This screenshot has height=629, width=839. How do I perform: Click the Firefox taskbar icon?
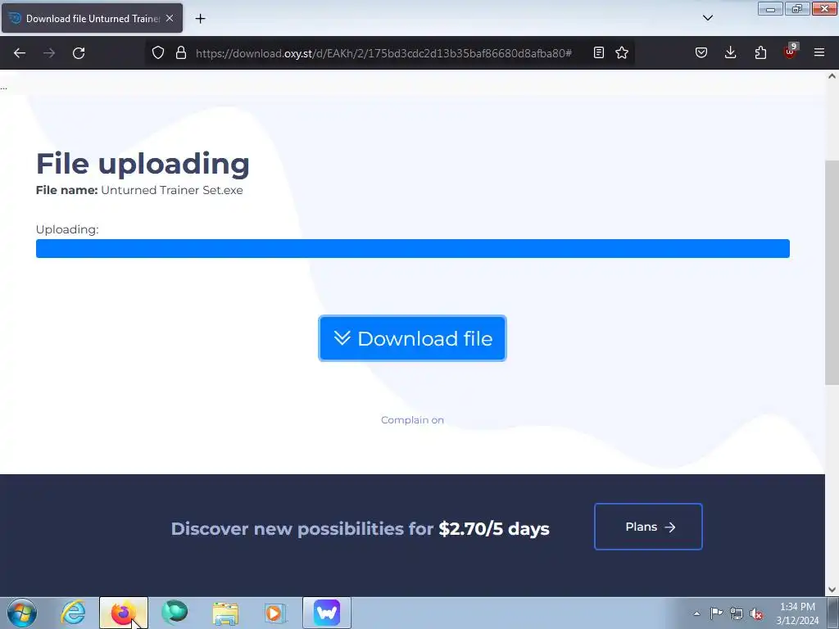[124, 613]
